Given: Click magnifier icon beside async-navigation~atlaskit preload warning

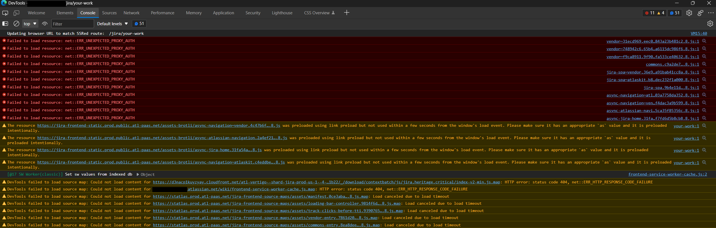Looking at the screenshot, I should tap(704, 162).
